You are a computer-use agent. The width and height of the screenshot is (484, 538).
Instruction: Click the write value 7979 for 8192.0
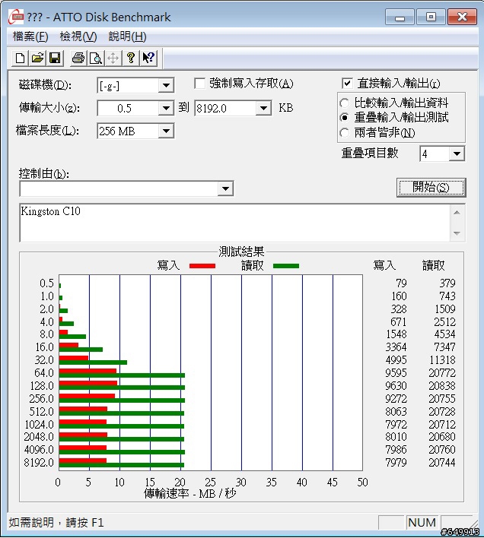(x=396, y=463)
